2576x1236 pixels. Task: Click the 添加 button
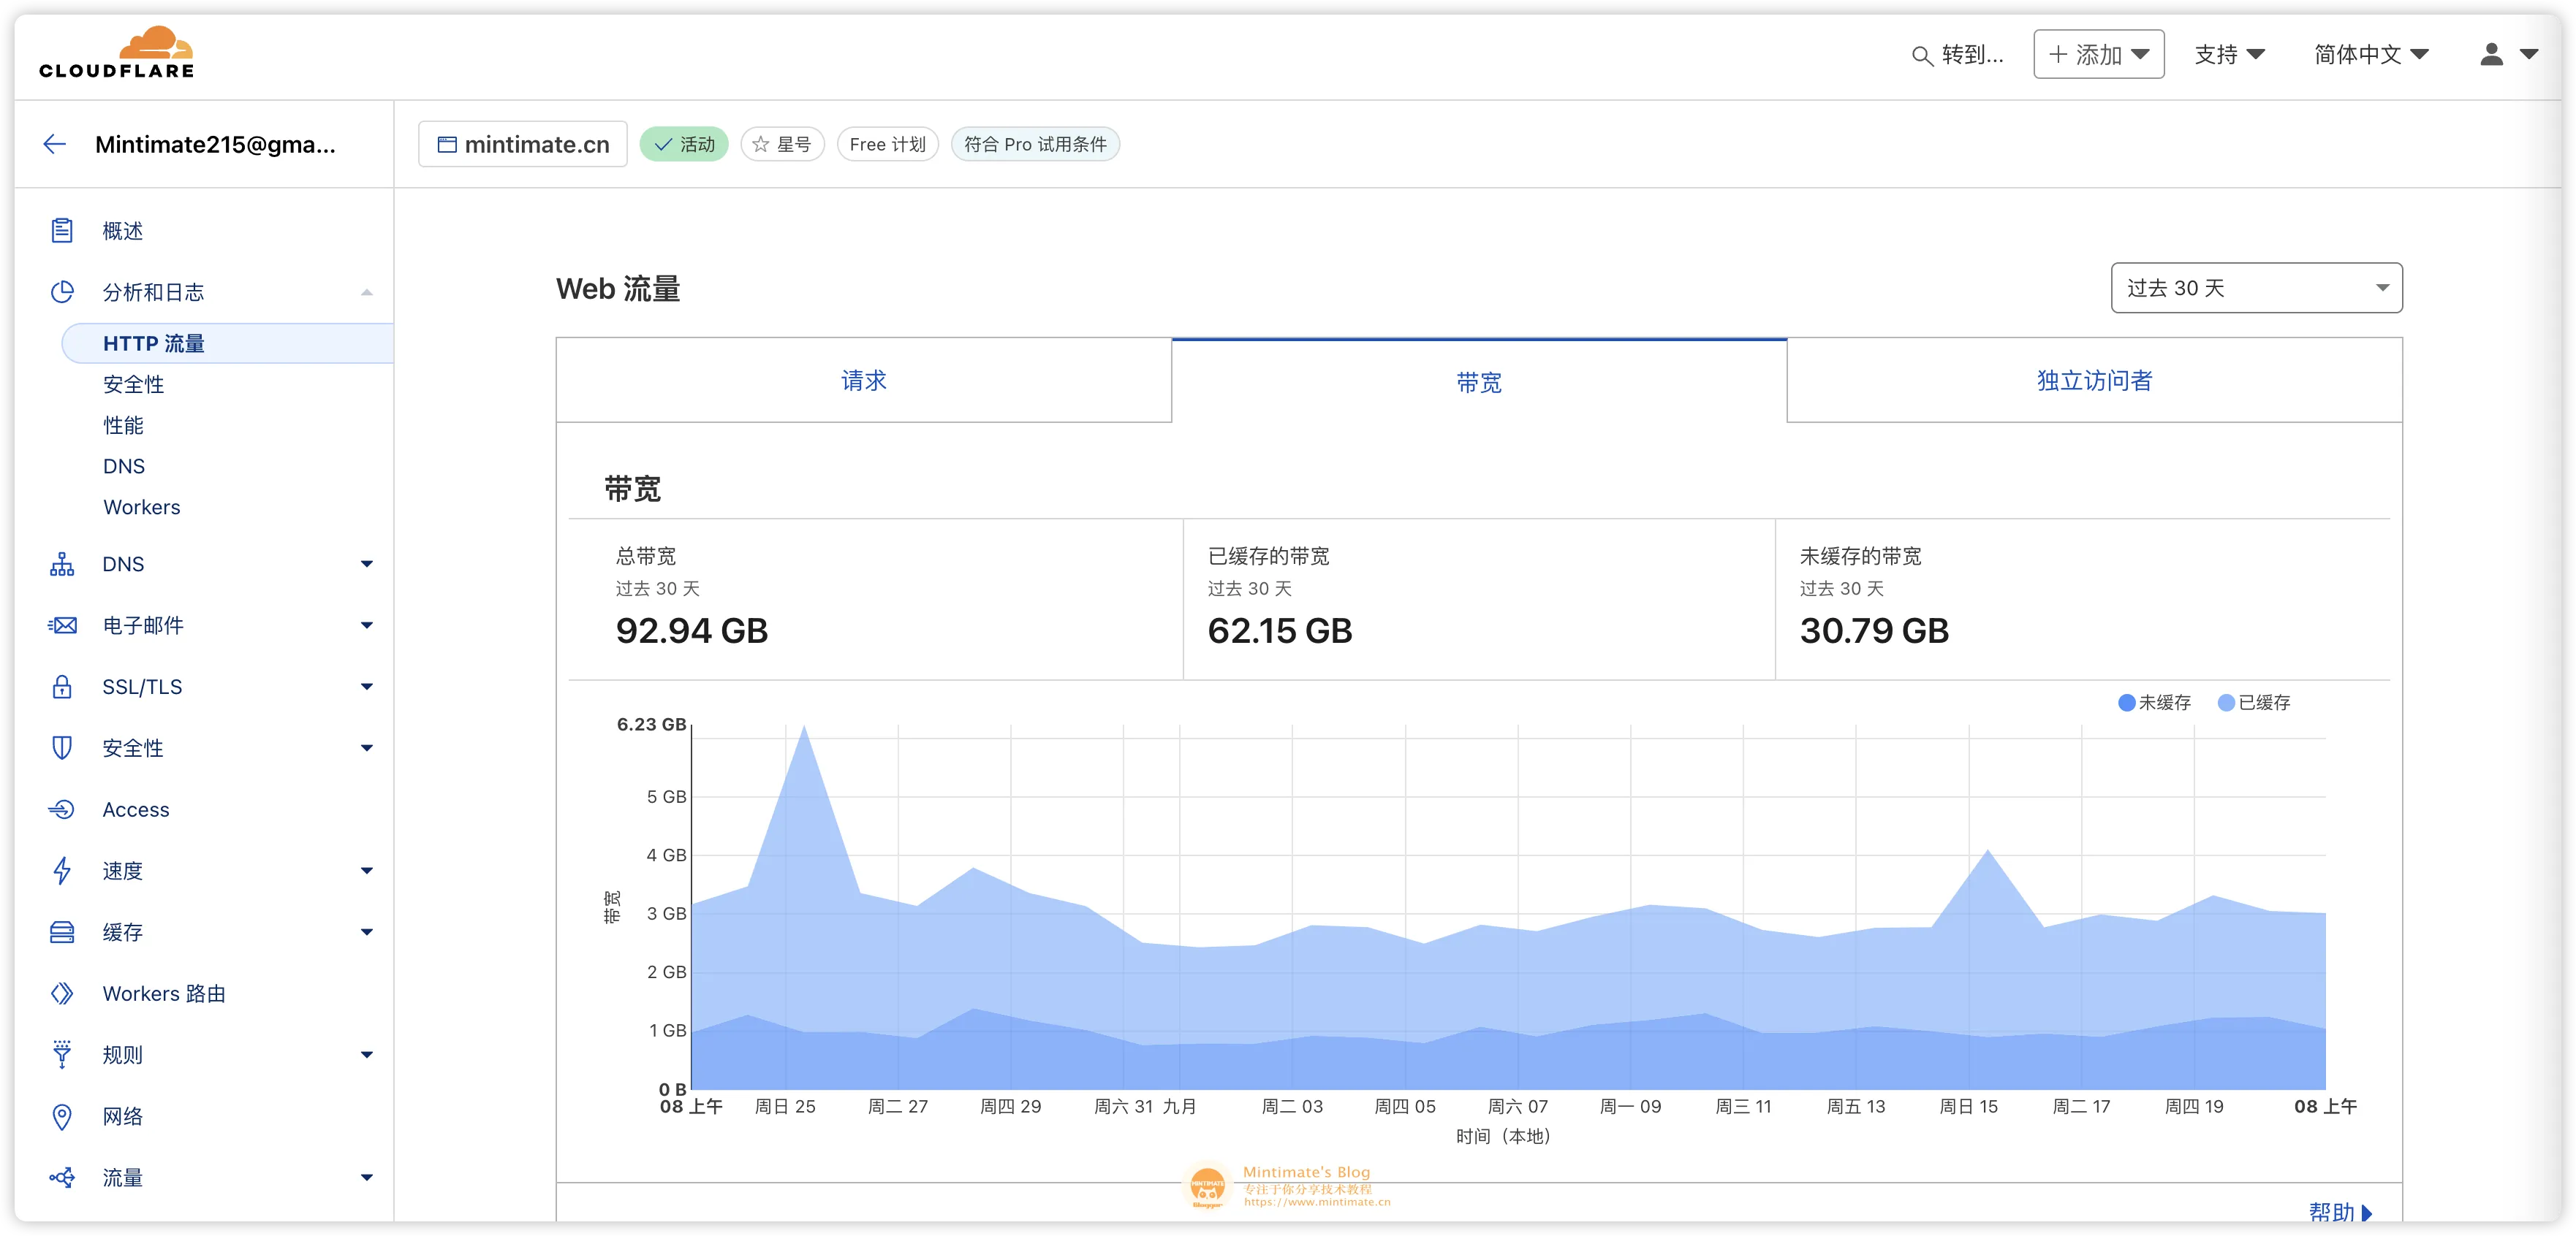pyautogui.click(x=2098, y=54)
